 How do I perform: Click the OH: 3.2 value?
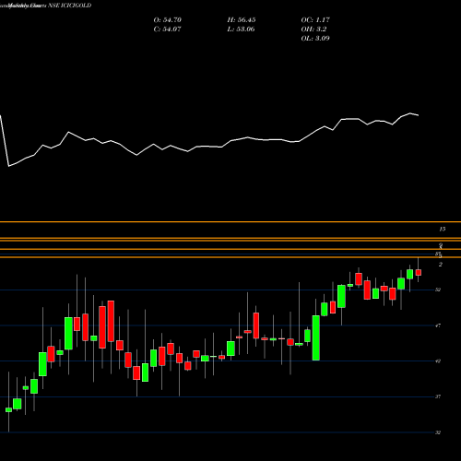(x=313, y=30)
